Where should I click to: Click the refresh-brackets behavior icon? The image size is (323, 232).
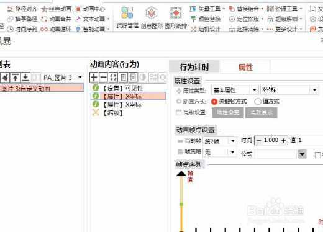(113, 78)
